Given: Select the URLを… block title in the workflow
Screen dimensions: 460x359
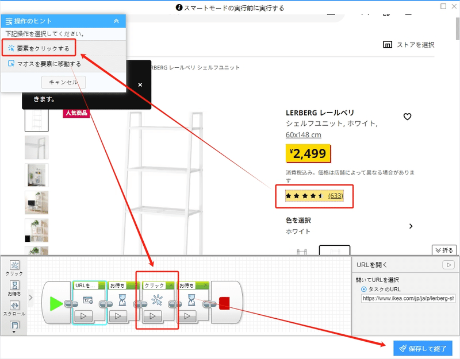Looking at the screenshot, I should click(85, 285).
